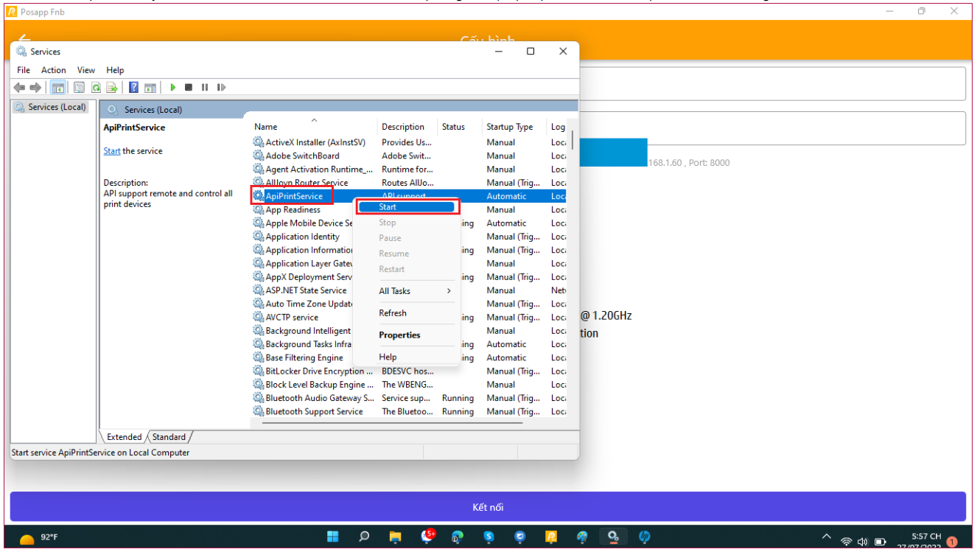This screenshot has width=977, height=552.
Task: Open Properties from the context menu
Action: [x=399, y=335]
